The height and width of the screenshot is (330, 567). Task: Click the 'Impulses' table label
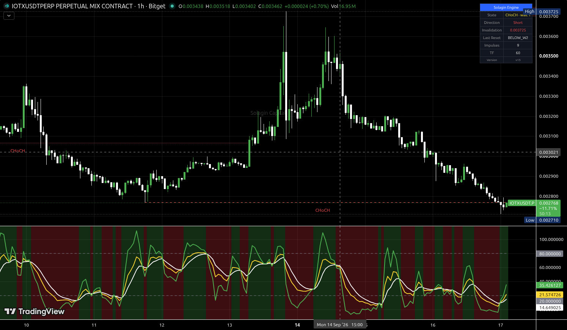492,45
